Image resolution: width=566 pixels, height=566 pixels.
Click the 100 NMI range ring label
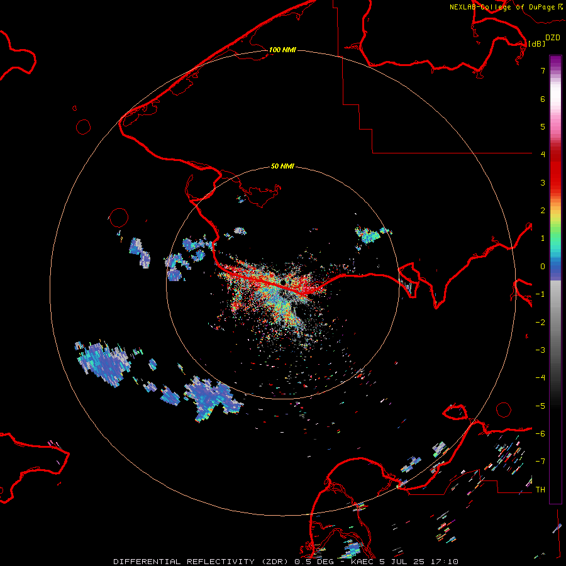(282, 50)
